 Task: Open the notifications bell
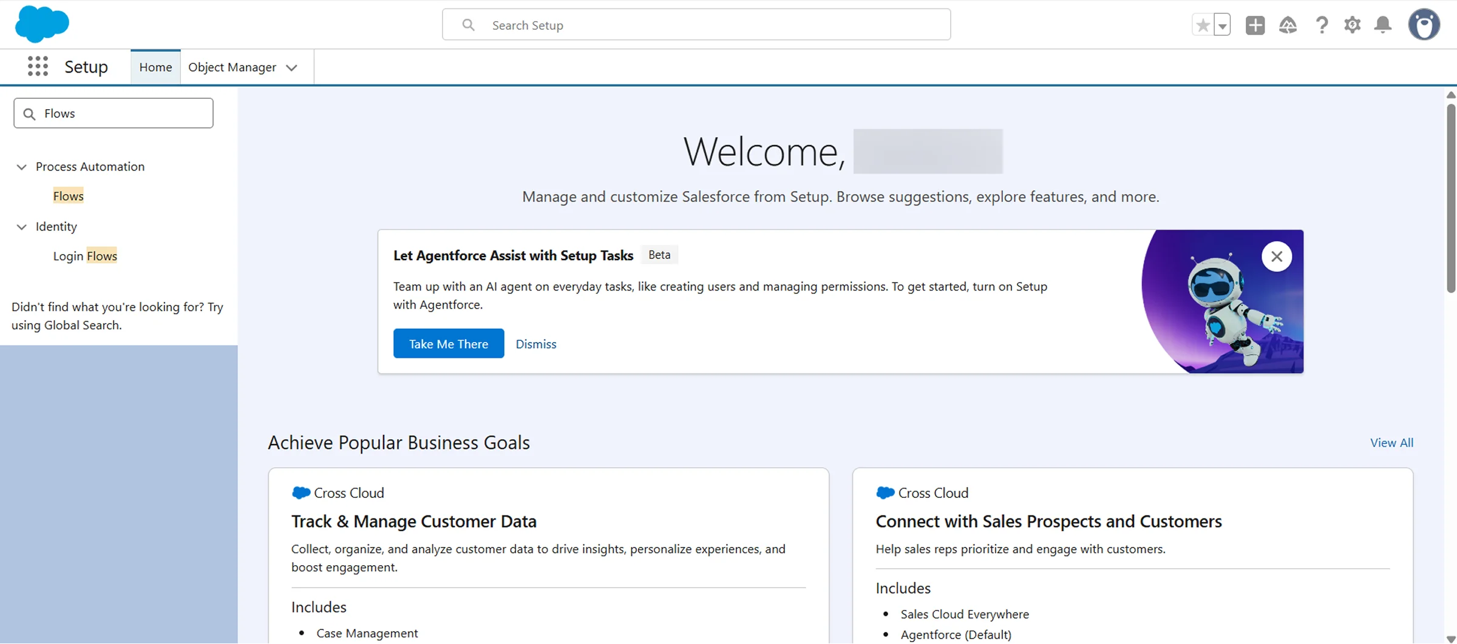1382,25
